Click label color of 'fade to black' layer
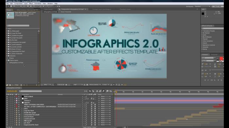This screenshot has width=229, height=128. (16, 97)
